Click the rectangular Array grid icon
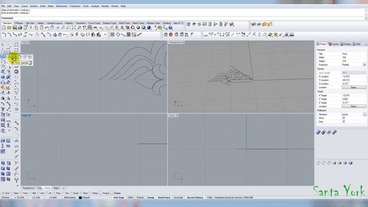368x207 pixels. click(x=113, y=34)
